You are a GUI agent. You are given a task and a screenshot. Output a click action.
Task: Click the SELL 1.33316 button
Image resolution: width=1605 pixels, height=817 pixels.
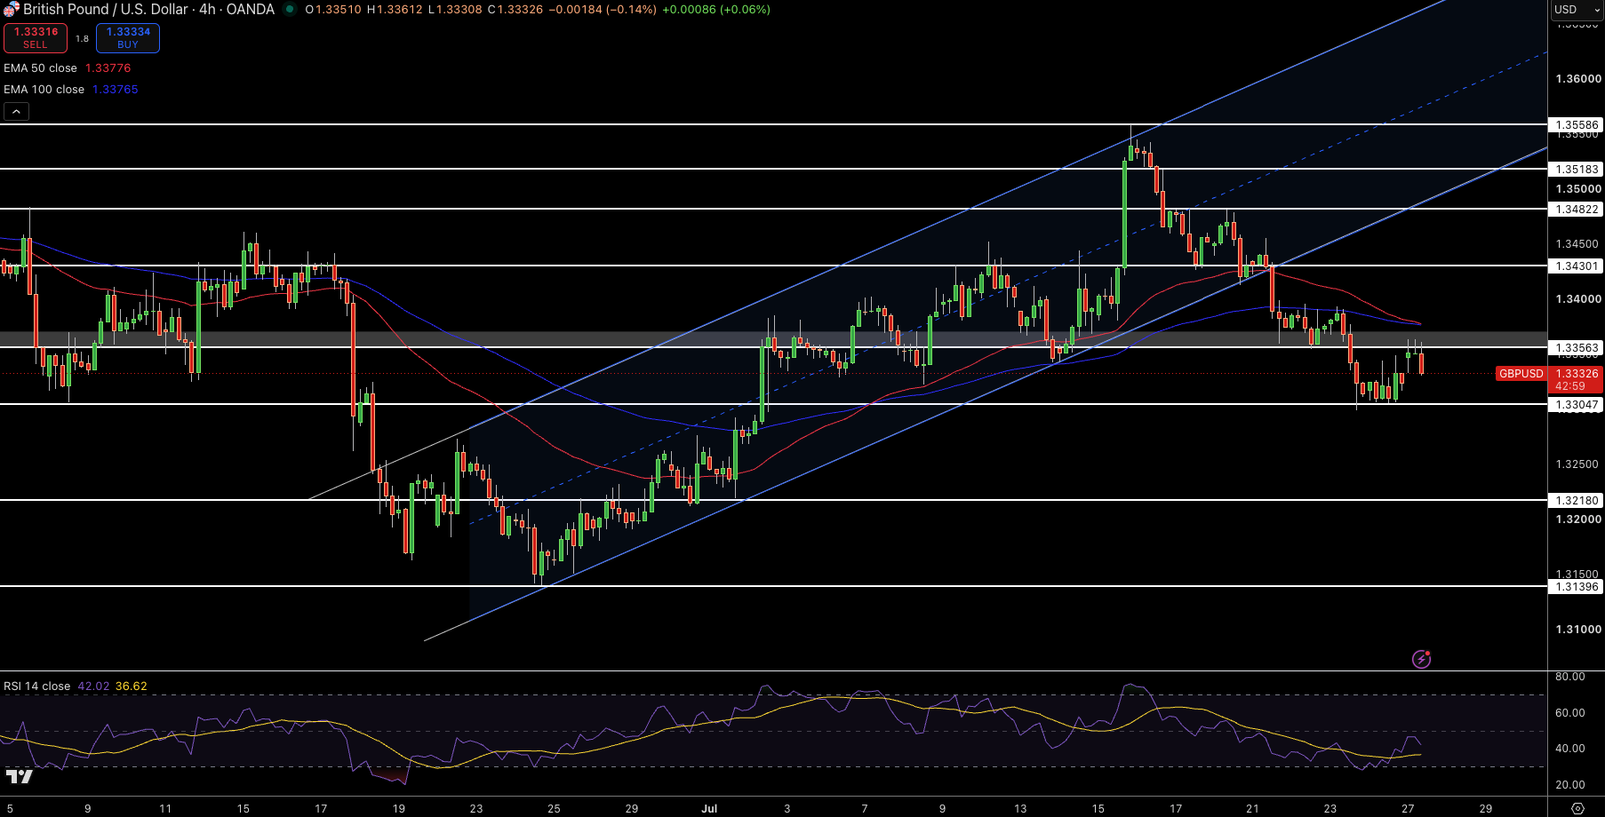click(36, 38)
